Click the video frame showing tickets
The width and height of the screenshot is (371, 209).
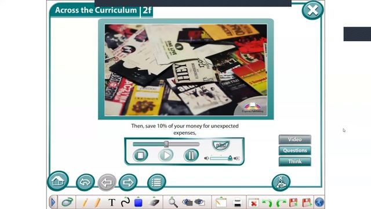click(186, 70)
